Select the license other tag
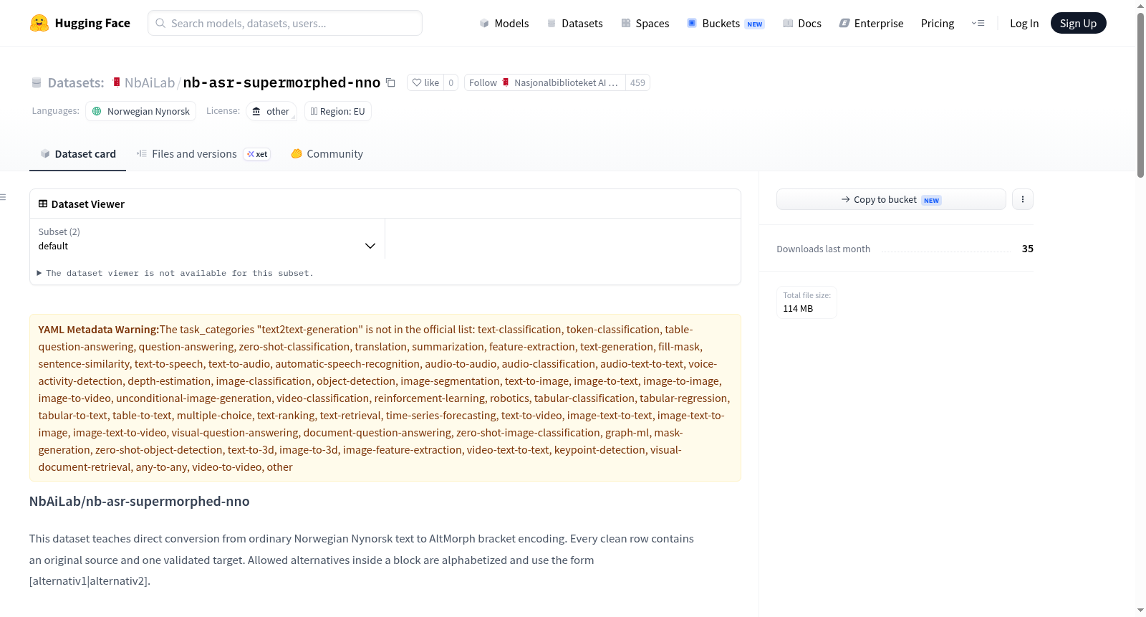Viewport: 1146px width, 617px height. [x=271, y=111]
